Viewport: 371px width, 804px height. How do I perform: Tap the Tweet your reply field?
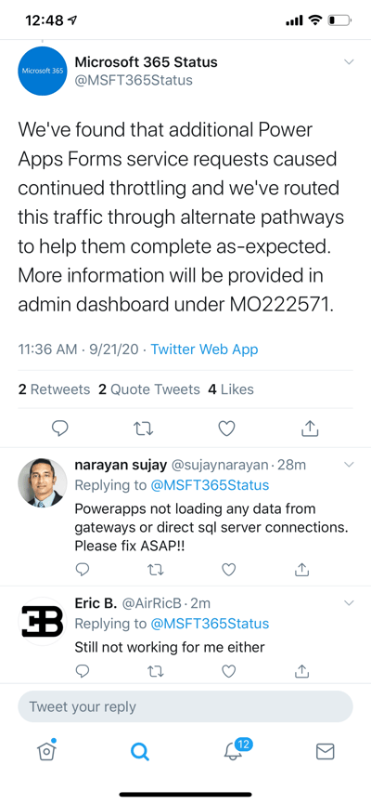coord(185,706)
